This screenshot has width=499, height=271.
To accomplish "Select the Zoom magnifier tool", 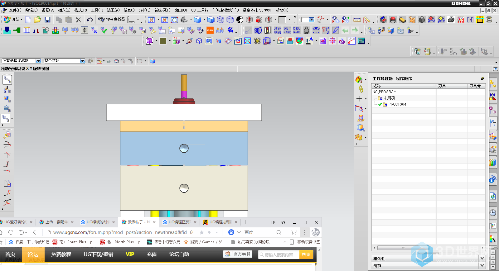I will [174, 20].
